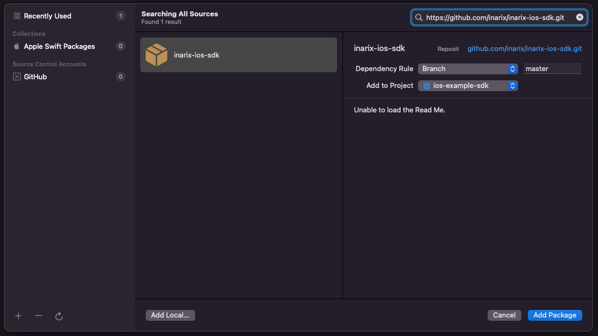598x336 pixels.
Task: Open the github.com/inarix/inarix-ios-sdk.git repository link
Action: (x=525, y=49)
